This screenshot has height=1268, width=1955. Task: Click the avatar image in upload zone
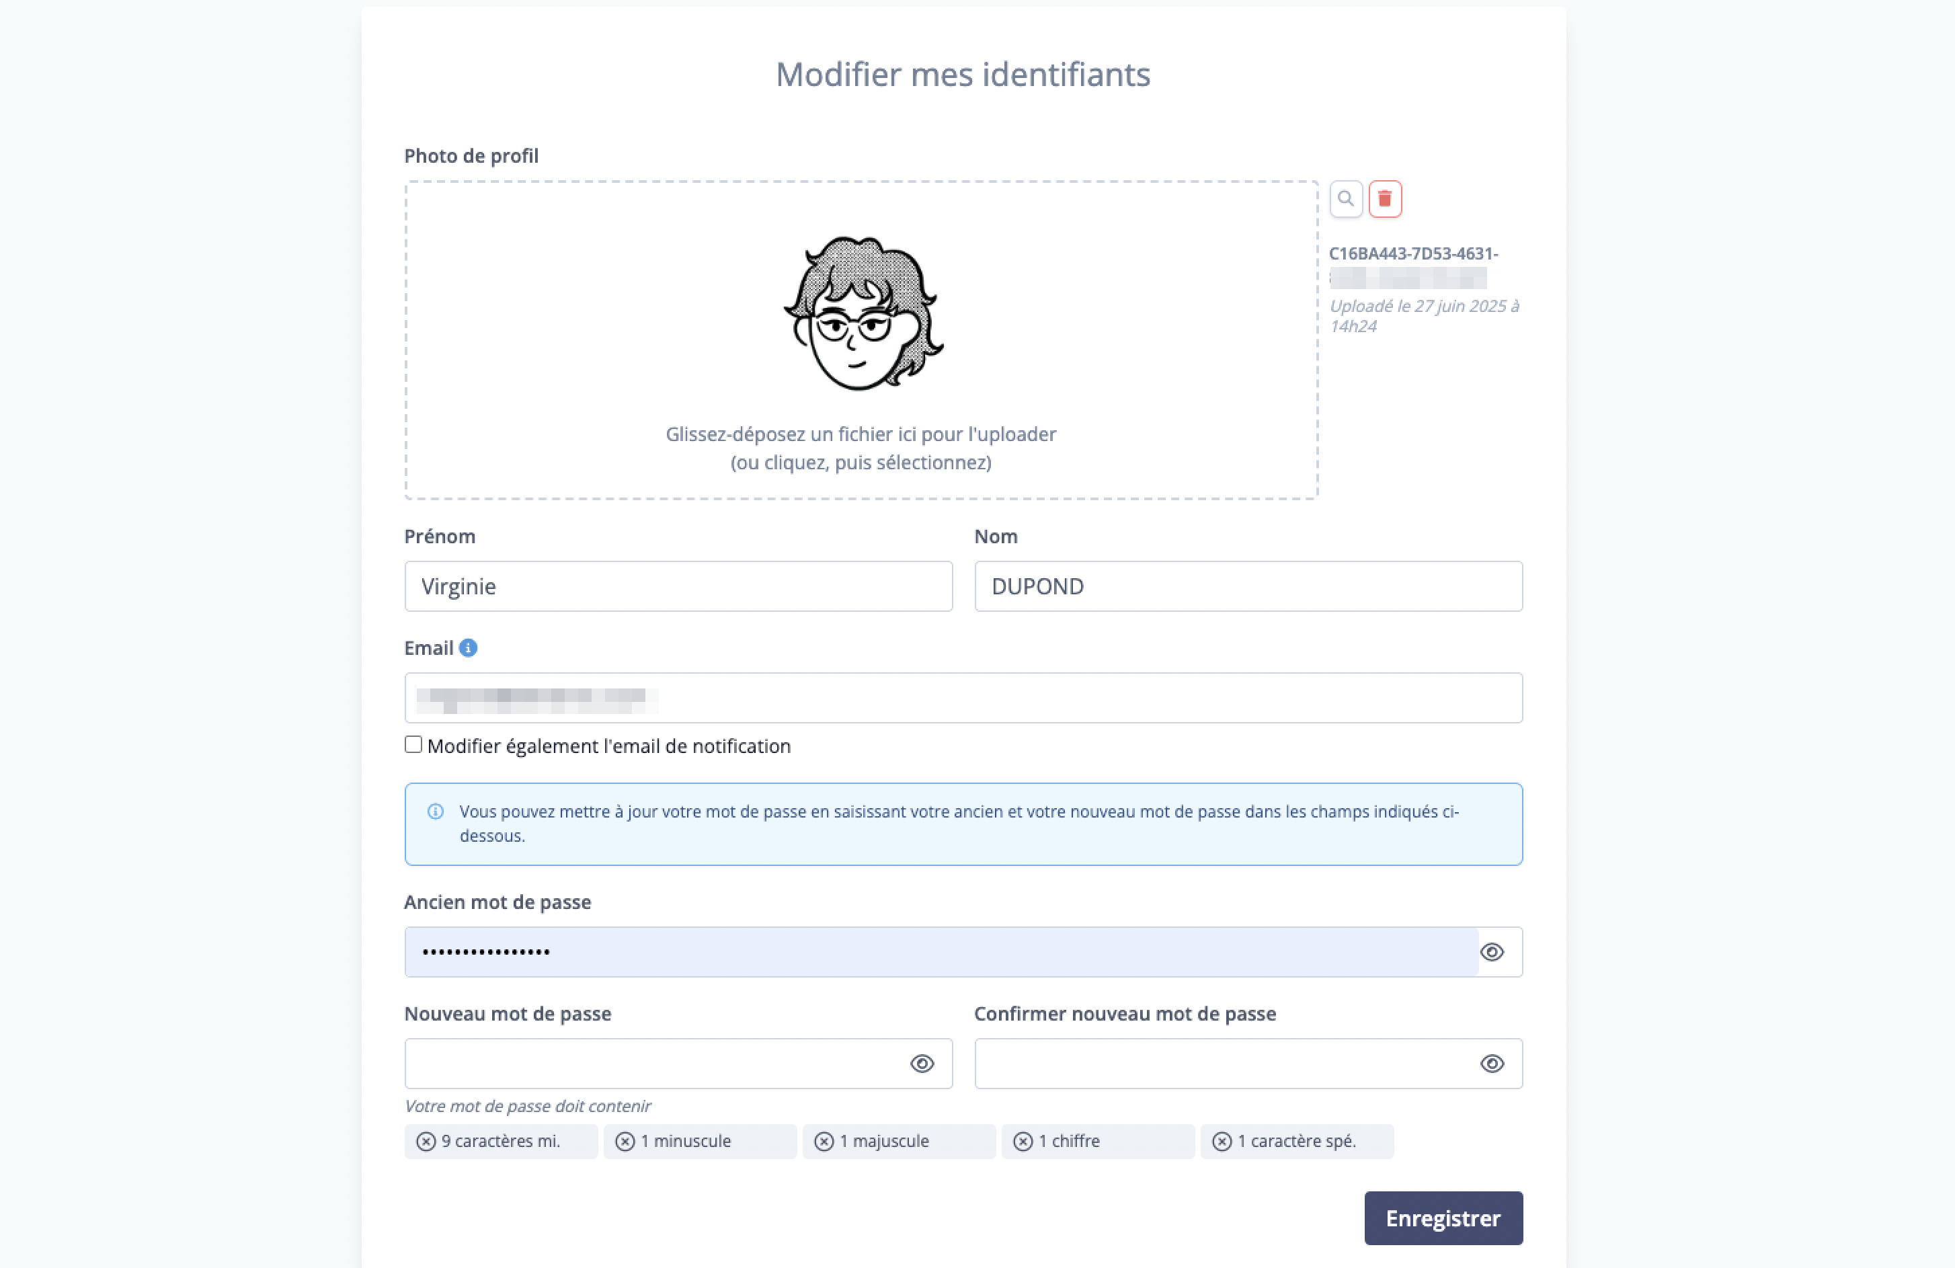coord(863,314)
